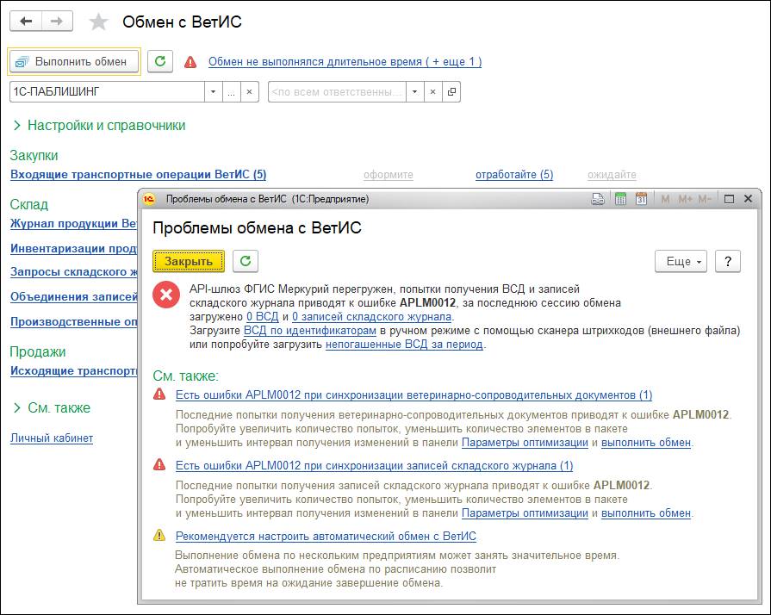Open Журнал продукции ВетИС link
Viewport: 771px width, 615px height.
(74, 224)
